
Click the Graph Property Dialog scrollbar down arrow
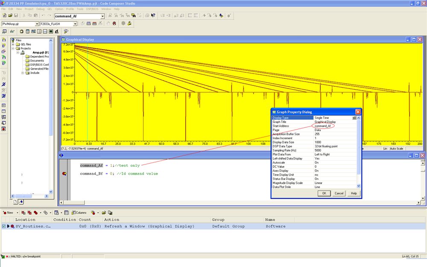(357, 185)
